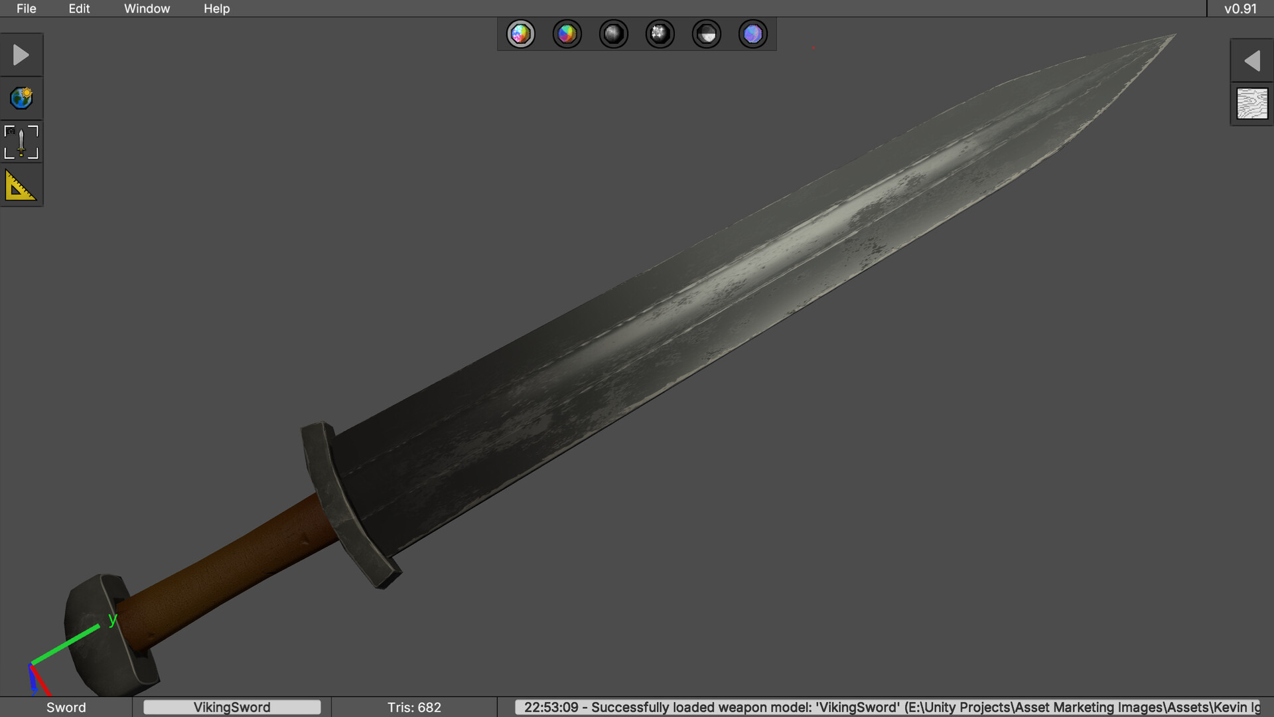
Task: Click the sword screenshot frame icon
Action: click(x=21, y=142)
